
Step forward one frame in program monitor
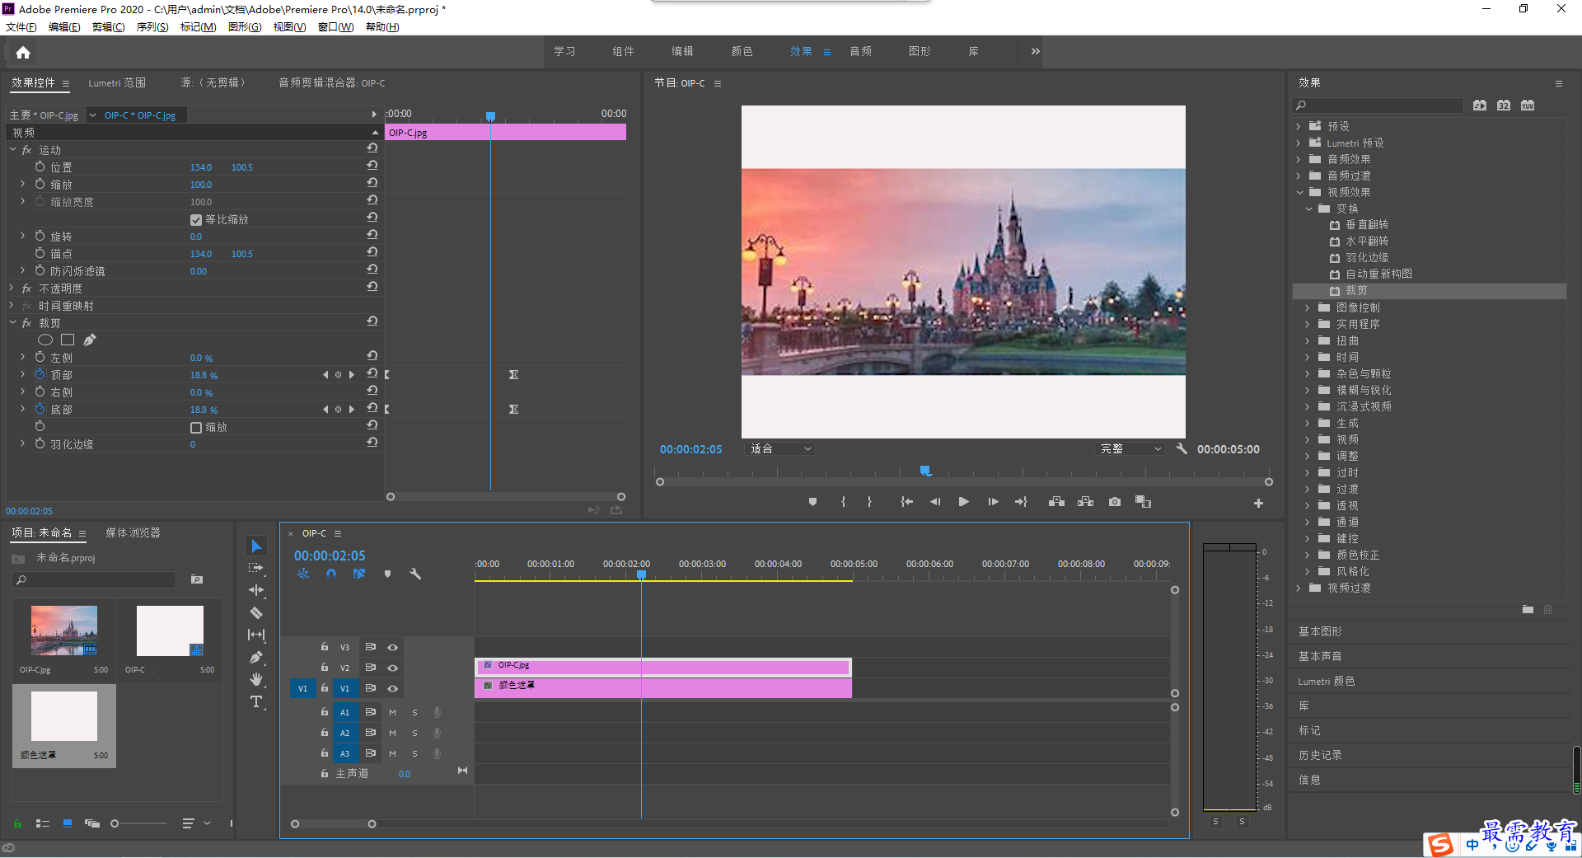tap(993, 502)
